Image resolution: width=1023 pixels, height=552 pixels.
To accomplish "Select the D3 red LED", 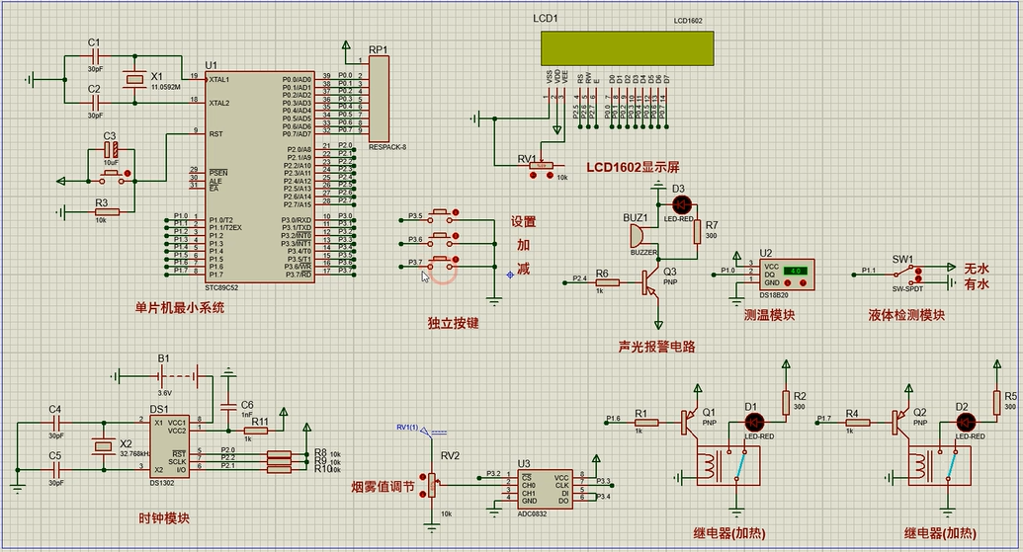I will pyautogui.click(x=680, y=204).
